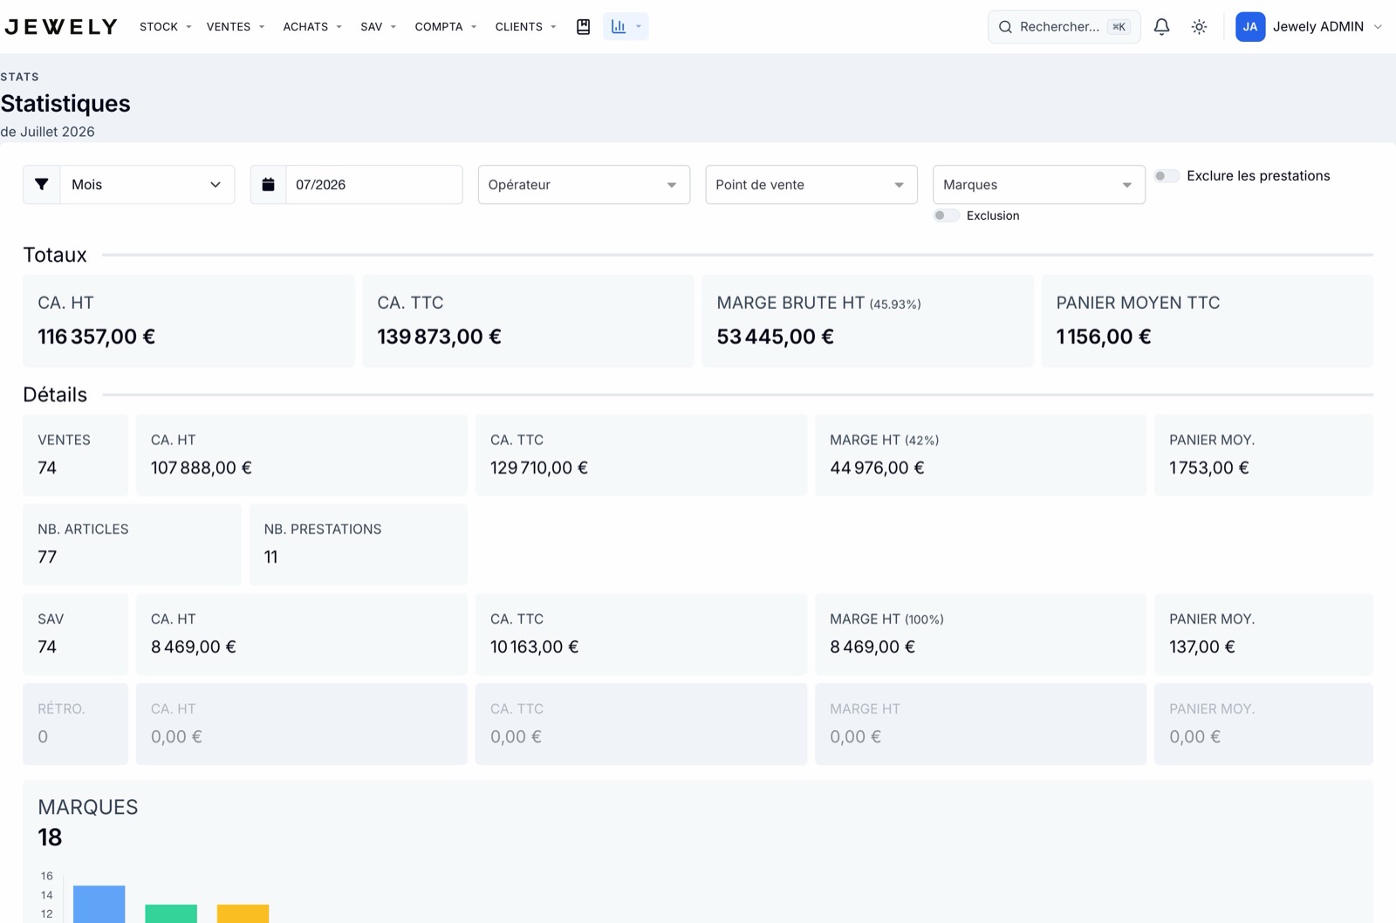Expand the stats icon dropdown arrow

click(639, 27)
